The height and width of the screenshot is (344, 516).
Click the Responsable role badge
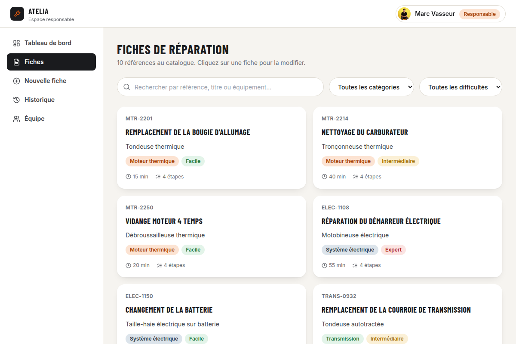click(x=479, y=14)
